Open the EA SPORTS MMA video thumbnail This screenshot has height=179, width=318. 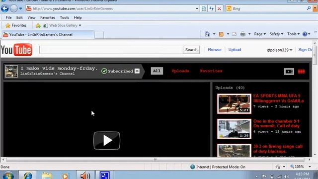[x=234, y=104]
